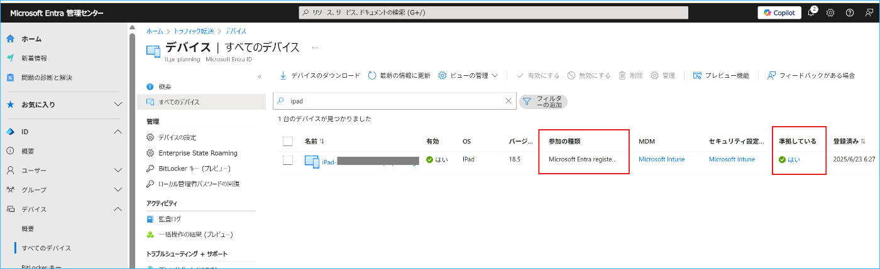Click the version 18.5 cell
The image size is (880, 269).
(x=515, y=159)
